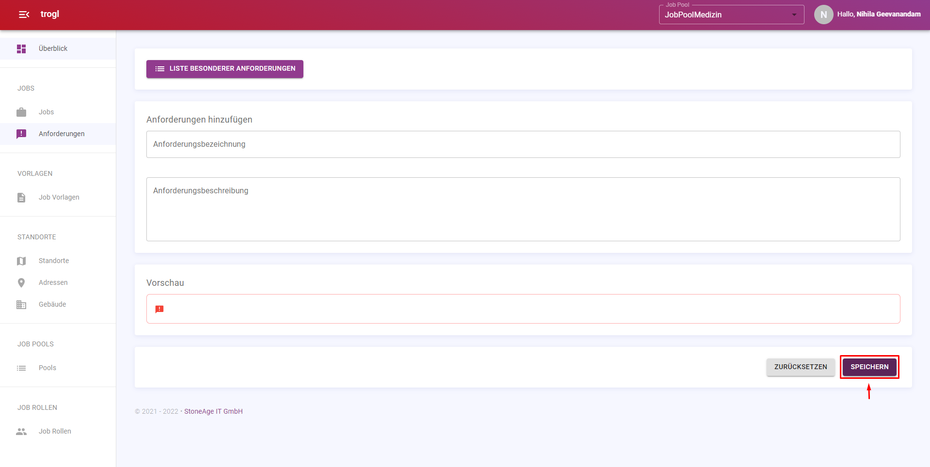Screen dimensions: 930x467
Task: Click the © 2021 - 2022 copyright text
Action: pyautogui.click(x=157, y=411)
